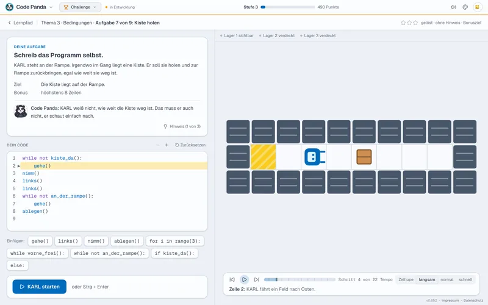Jump to first step of playback

pyautogui.click(x=232, y=279)
